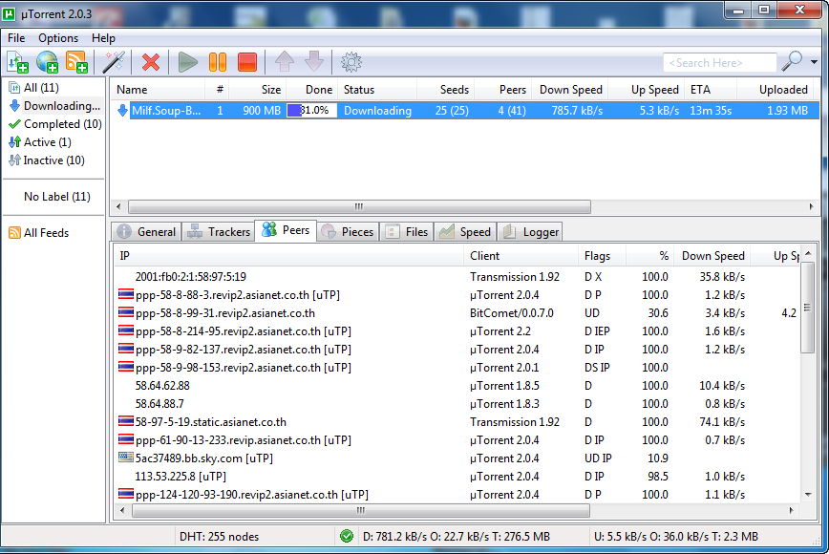Click the 31.0% download progress bar

tap(312, 111)
